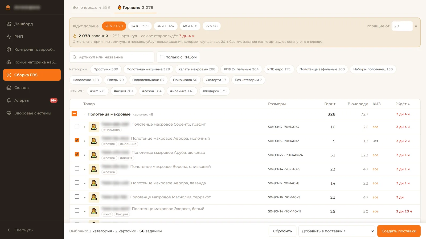426x239 pixels.
Task: Open the Дашборд sidebar icon
Action: [x=9, y=24]
